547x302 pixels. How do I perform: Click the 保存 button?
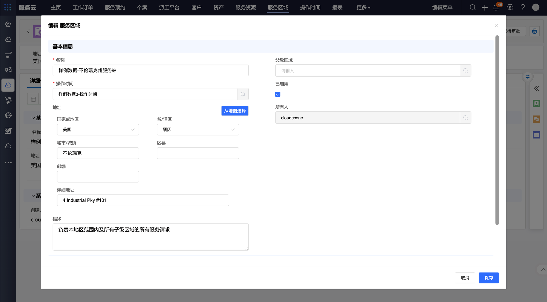489,278
